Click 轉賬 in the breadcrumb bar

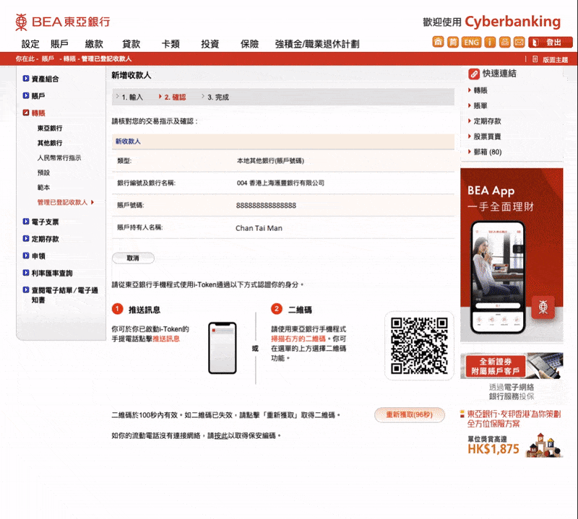click(x=69, y=59)
